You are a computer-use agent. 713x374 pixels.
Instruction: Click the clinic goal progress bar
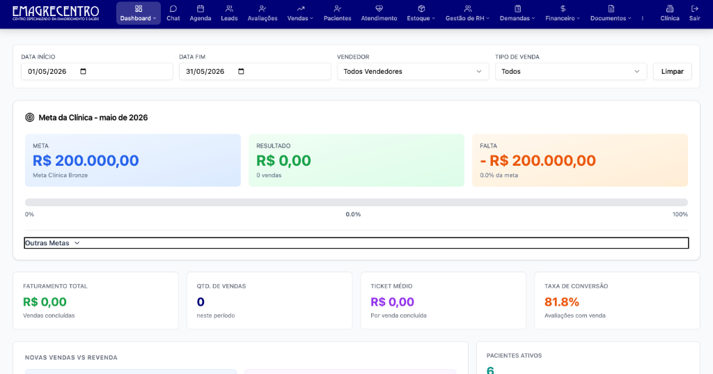(x=356, y=202)
